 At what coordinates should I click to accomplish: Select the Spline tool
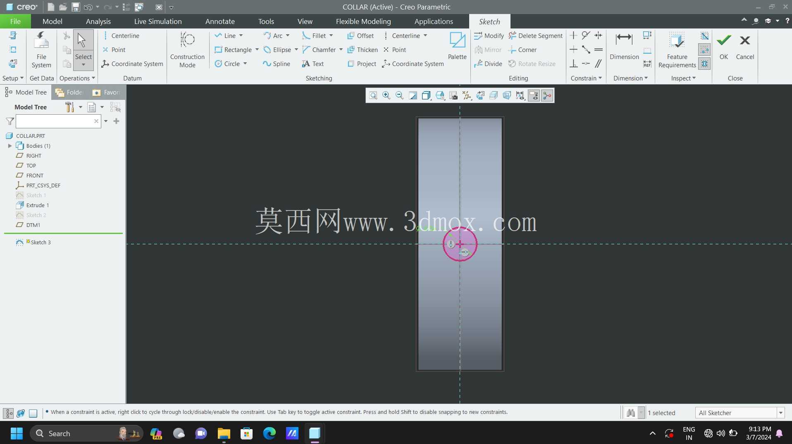tap(277, 64)
